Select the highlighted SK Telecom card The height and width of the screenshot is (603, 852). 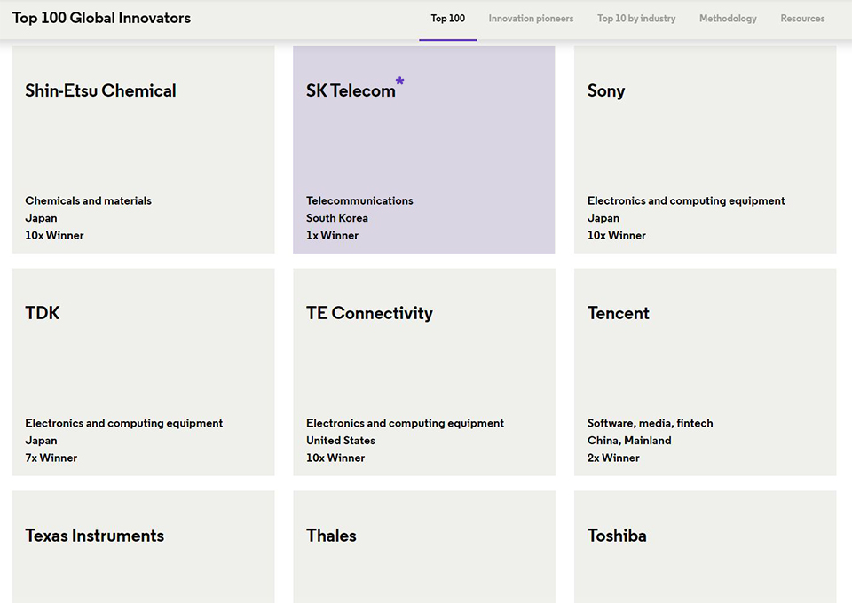[x=423, y=149]
